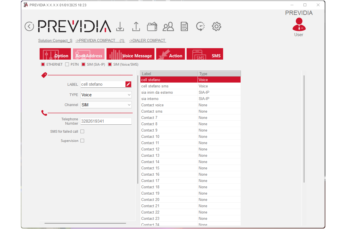Screen dimensions: 350x229
Task: Enable the PSTN checkbox
Action: tap(67, 64)
